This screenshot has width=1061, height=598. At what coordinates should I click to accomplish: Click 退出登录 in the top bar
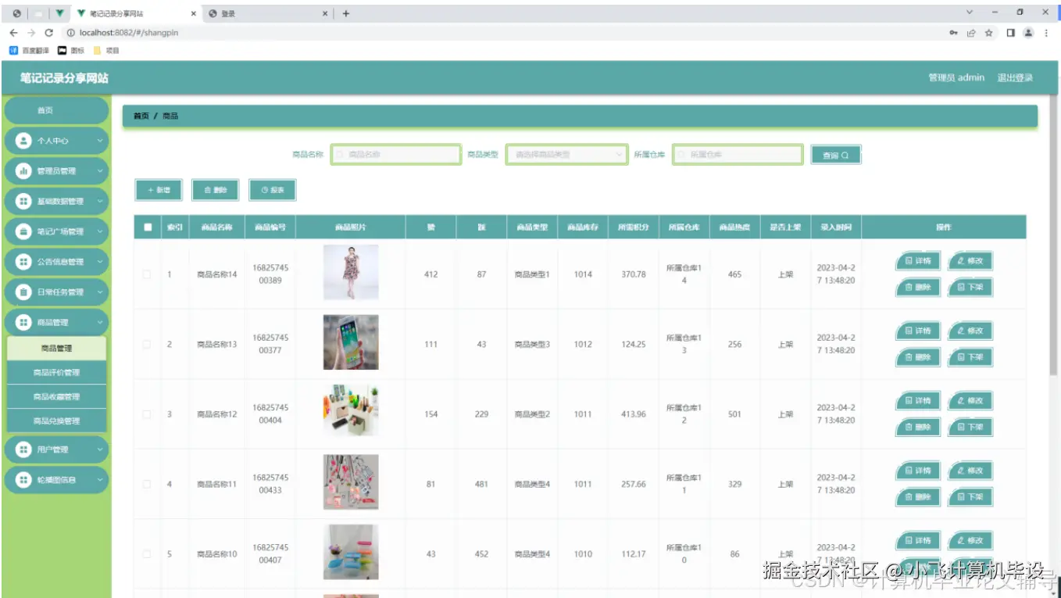coord(1015,77)
